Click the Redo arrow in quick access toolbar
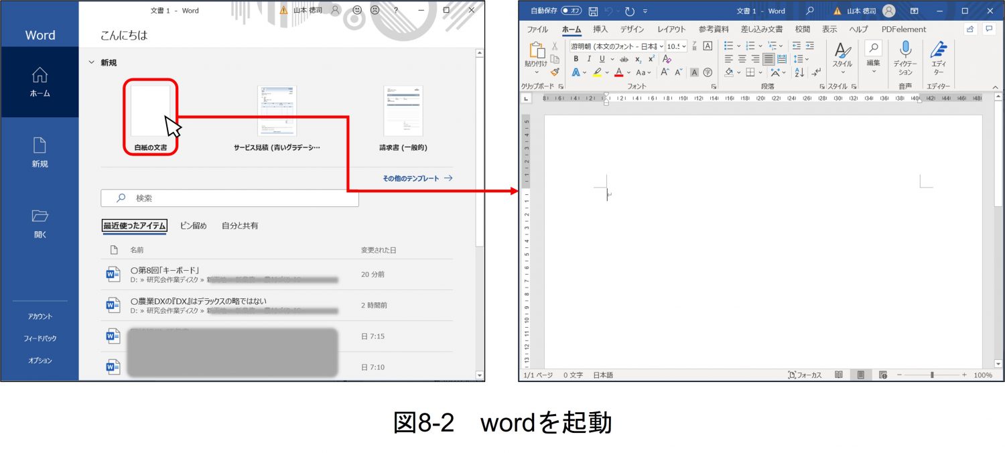 [x=629, y=11]
